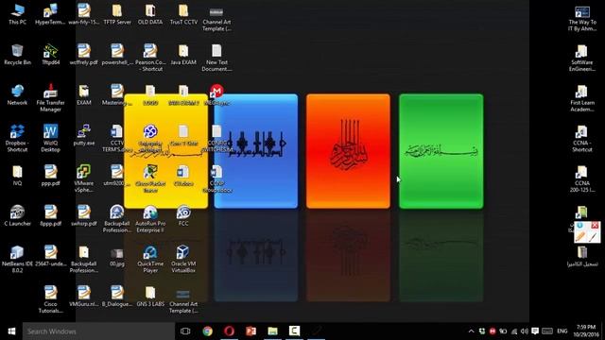Select CCNA 200-125 folder shortcut
The height and width of the screenshot is (340, 605).
[x=582, y=178]
